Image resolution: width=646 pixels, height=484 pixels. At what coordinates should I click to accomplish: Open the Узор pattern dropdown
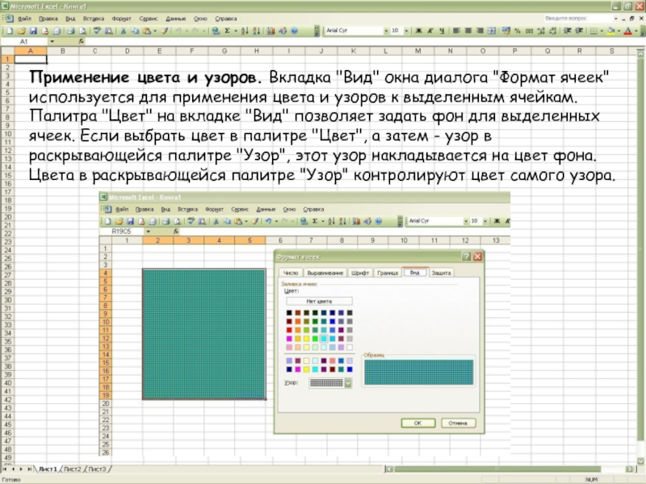coord(348,383)
